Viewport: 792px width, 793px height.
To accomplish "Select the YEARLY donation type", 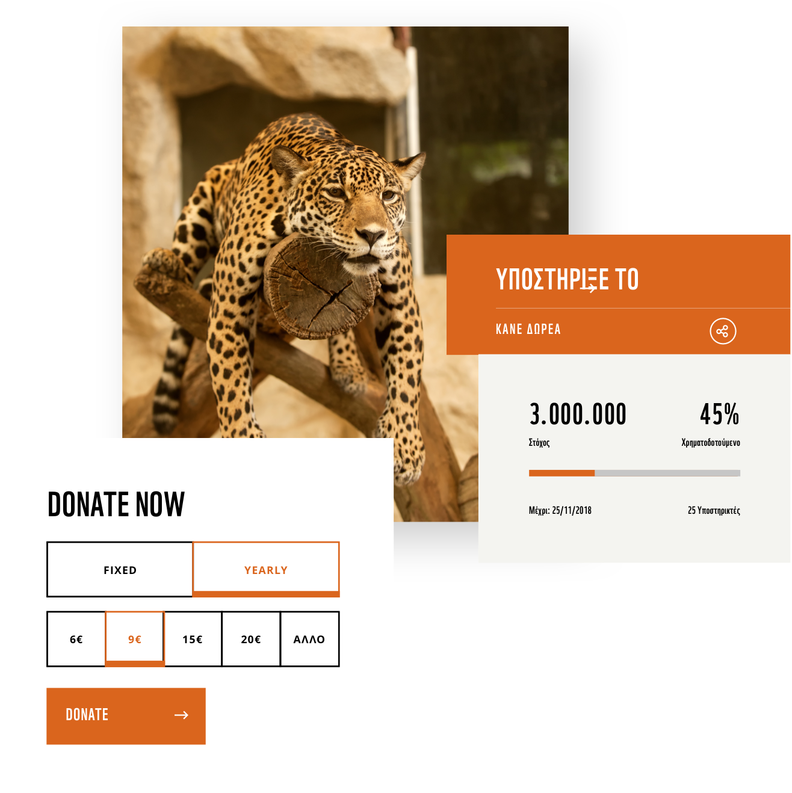I will coord(266,569).
